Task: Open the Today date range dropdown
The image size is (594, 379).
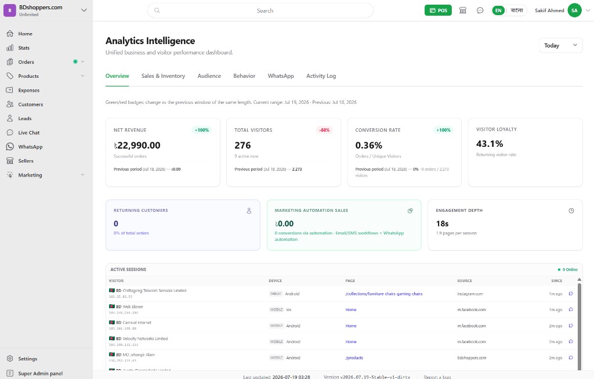Action: tap(561, 45)
